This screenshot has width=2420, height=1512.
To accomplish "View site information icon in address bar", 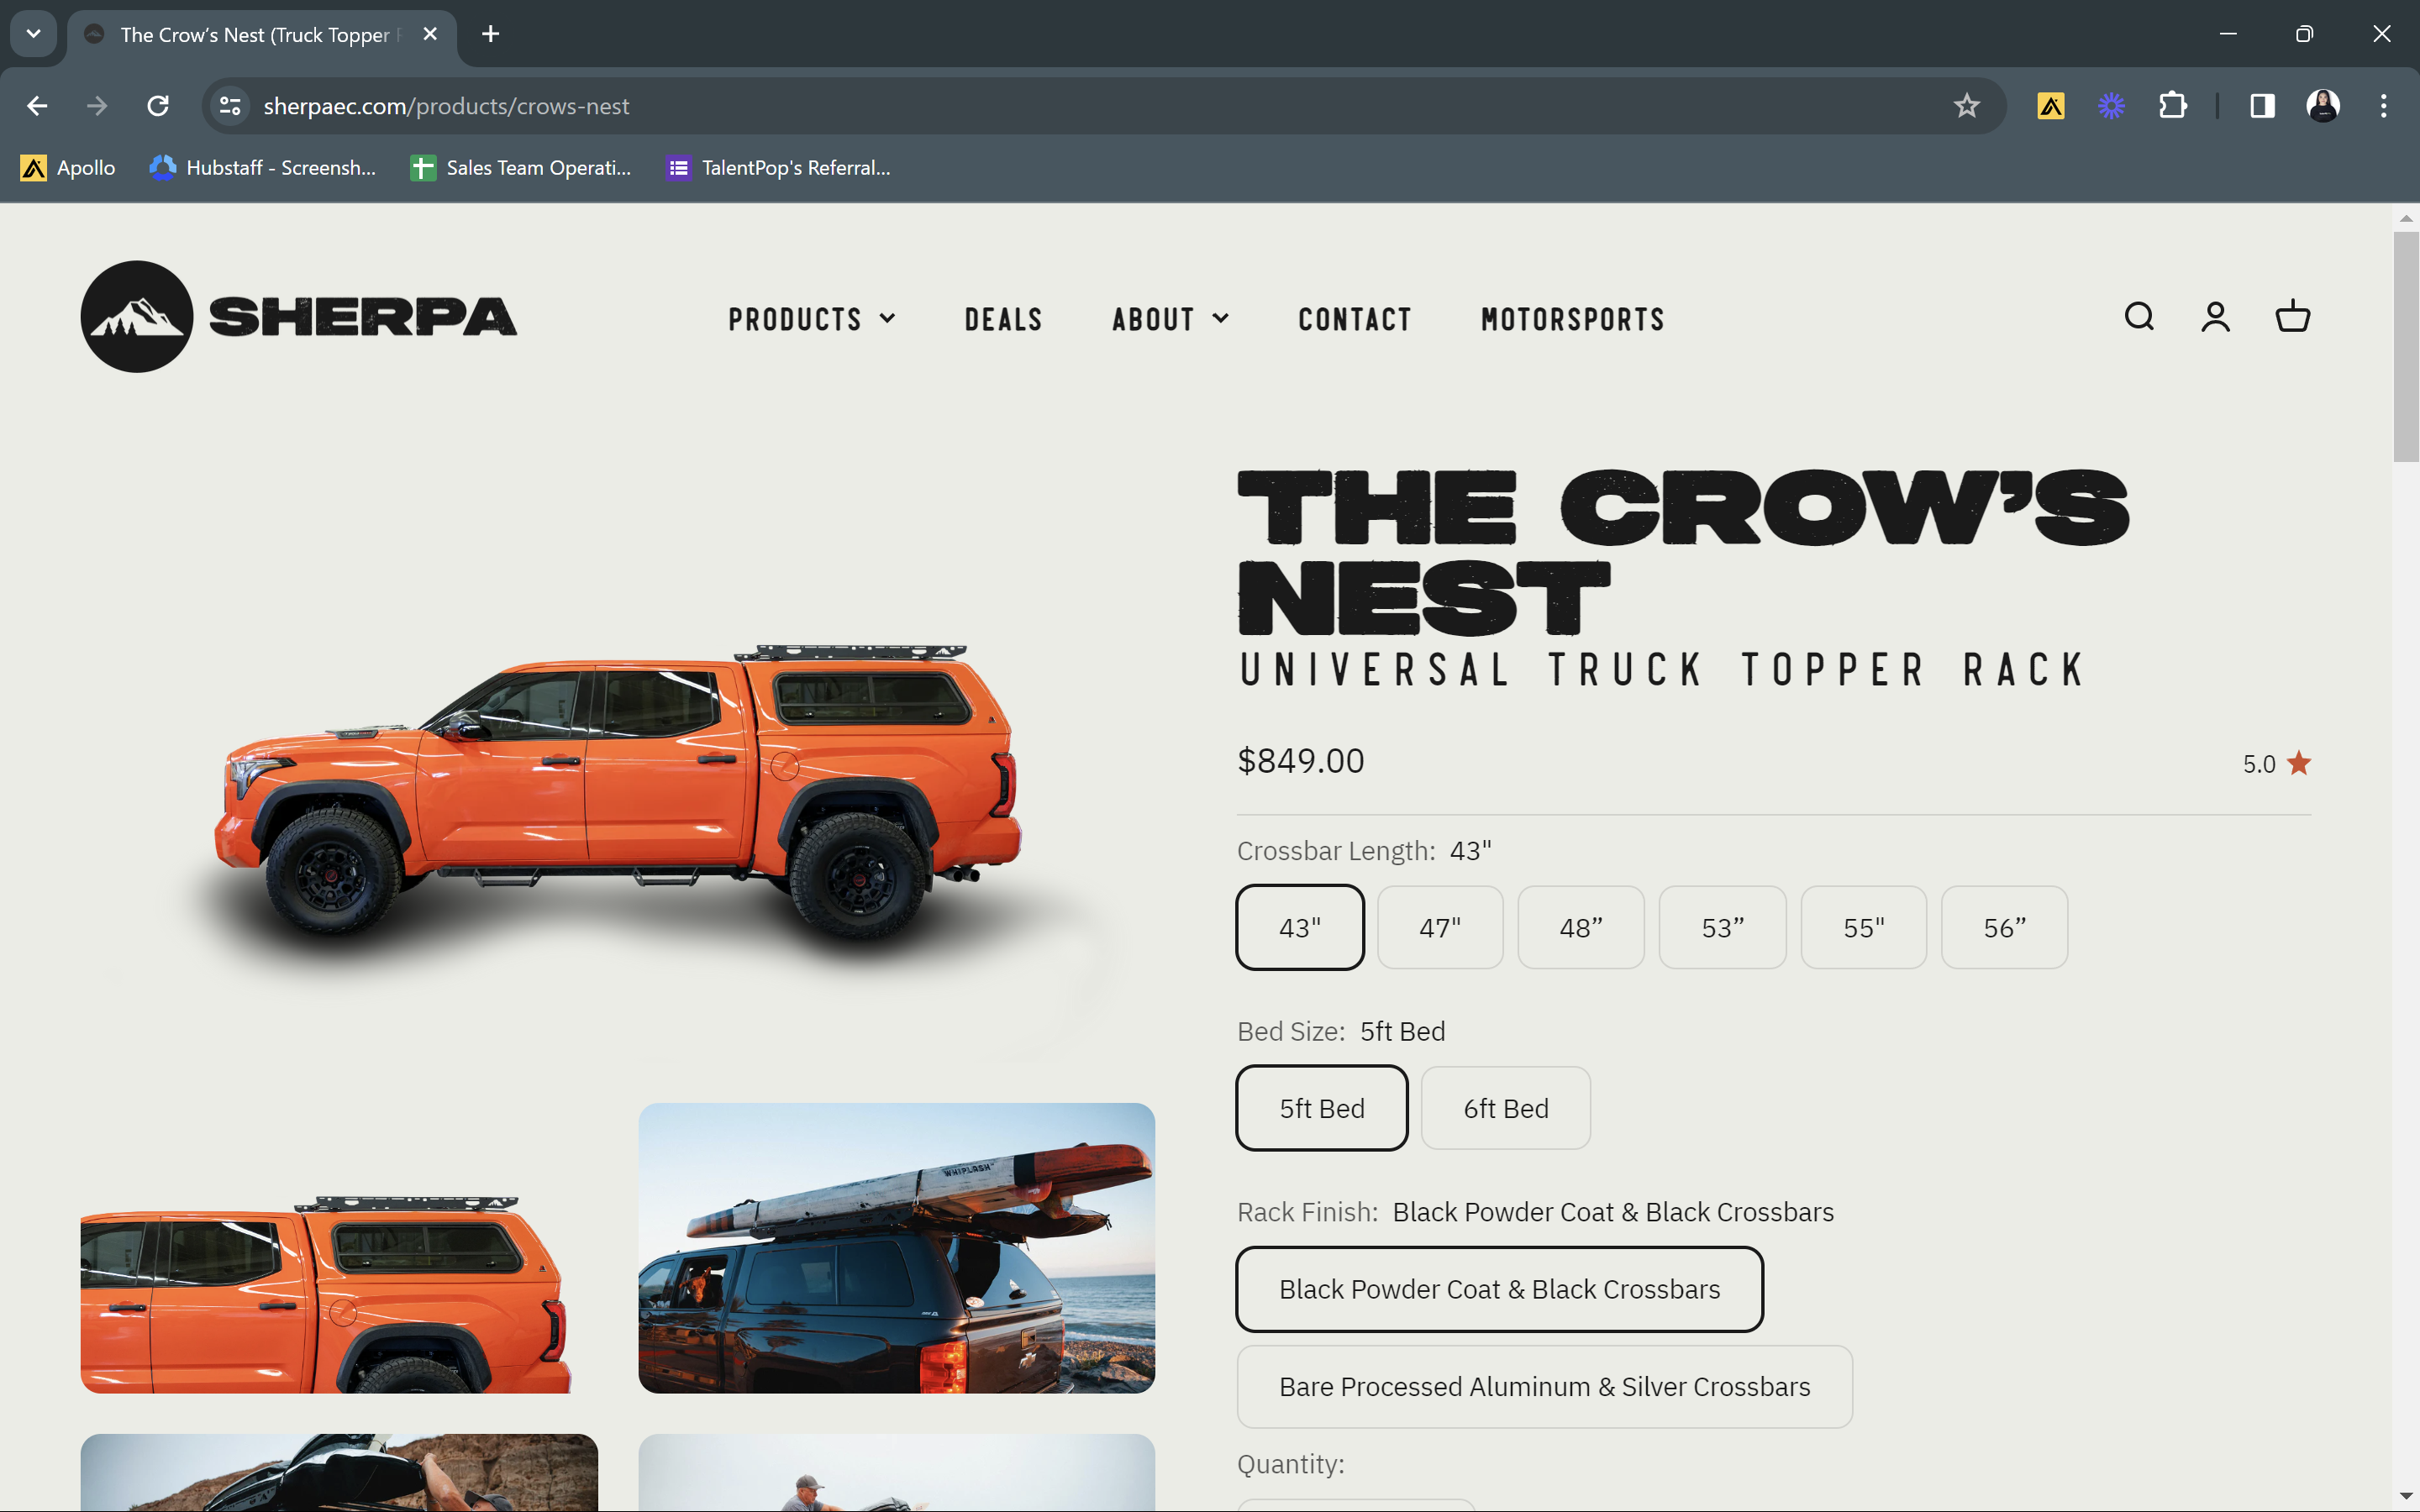I will coord(230,106).
